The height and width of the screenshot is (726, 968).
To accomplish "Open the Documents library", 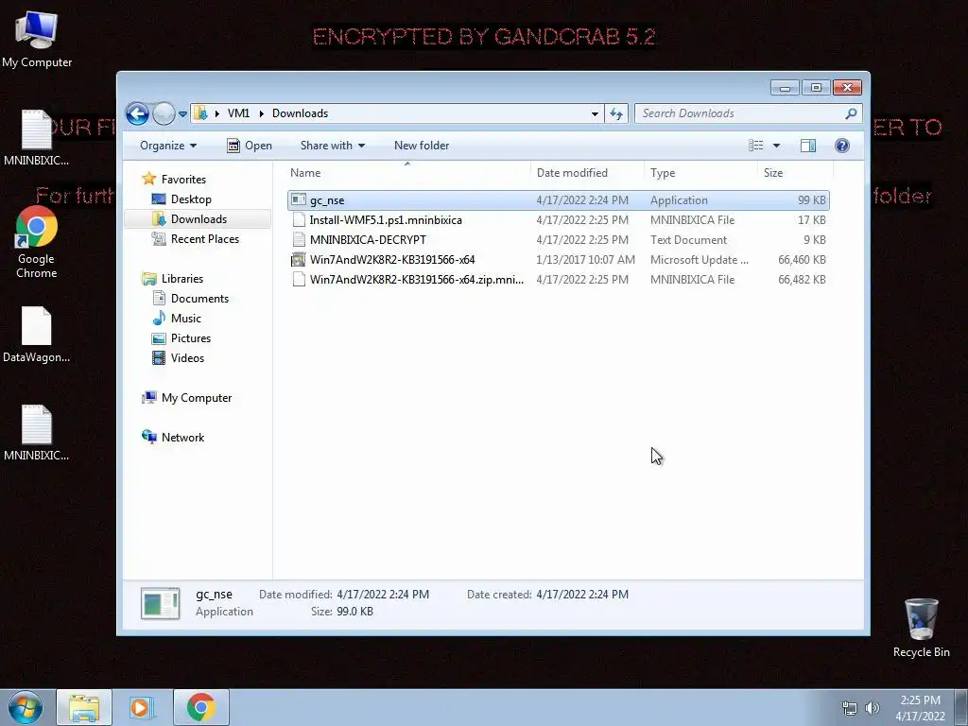I will 199,298.
